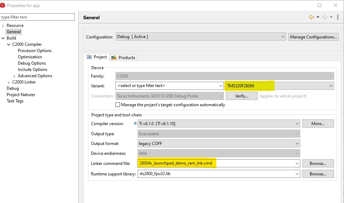Open the back history dropdown arrow
Viewport: 344px width, 203px height.
[318, 17]
